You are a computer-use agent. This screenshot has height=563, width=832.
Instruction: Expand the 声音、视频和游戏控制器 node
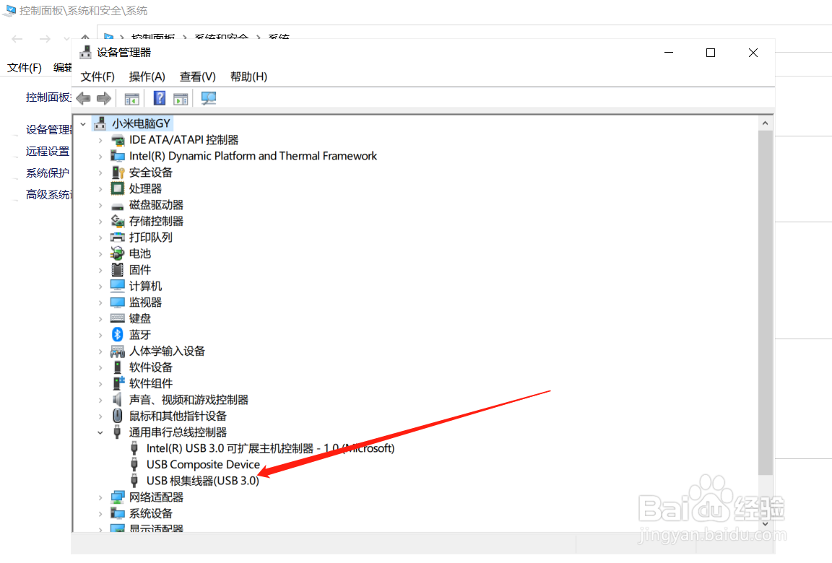point(101,399)
